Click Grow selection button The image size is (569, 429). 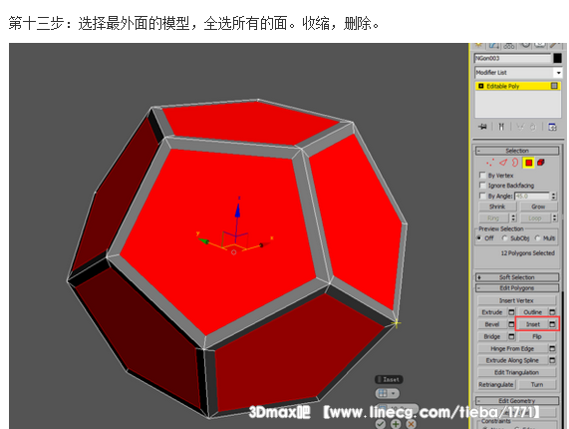(x=538, y=207)
